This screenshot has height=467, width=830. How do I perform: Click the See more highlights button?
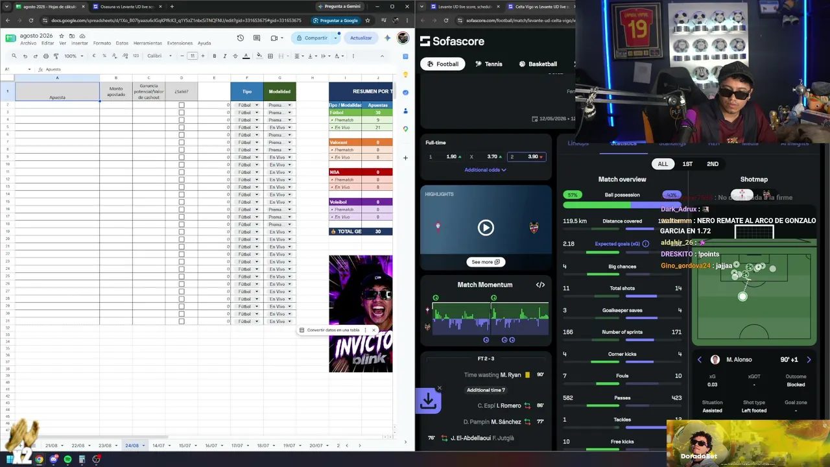pyautogui.click(x=486, y=262)
